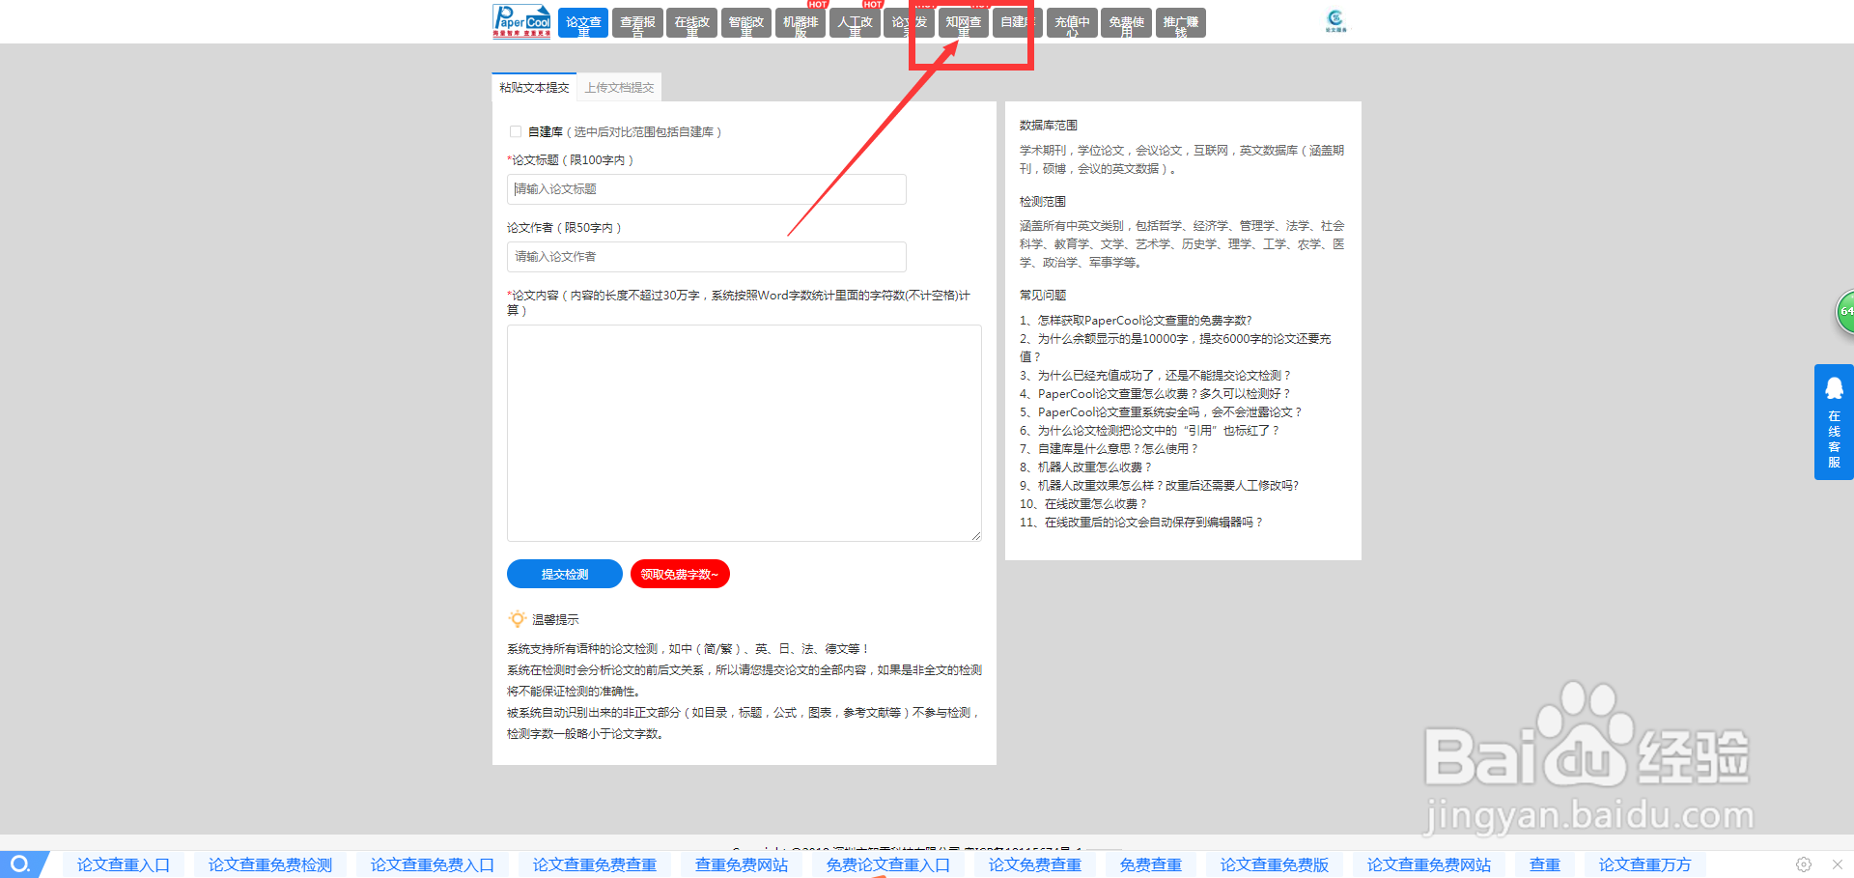Switch to the 上传文档提交 tab
Image resolution: width=1854 pixels, height=878 pixels.
619,87
